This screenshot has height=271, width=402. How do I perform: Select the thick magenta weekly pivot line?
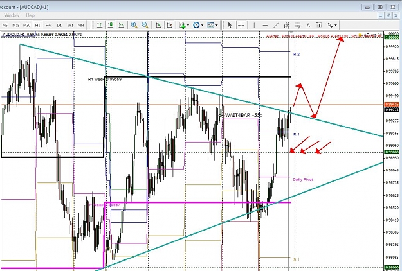(x=197, y=202)
